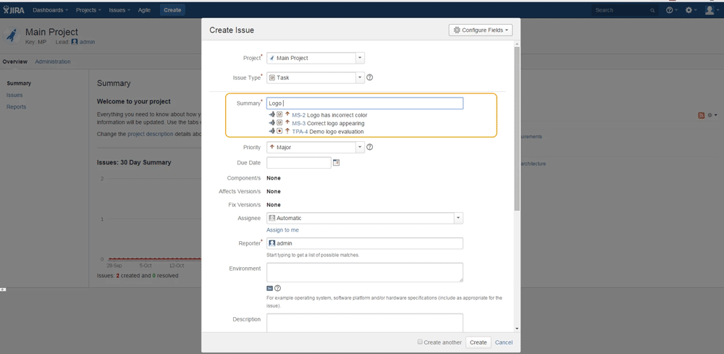
Task: Select Issues in the left sidebar
Action: click(14, 95)
